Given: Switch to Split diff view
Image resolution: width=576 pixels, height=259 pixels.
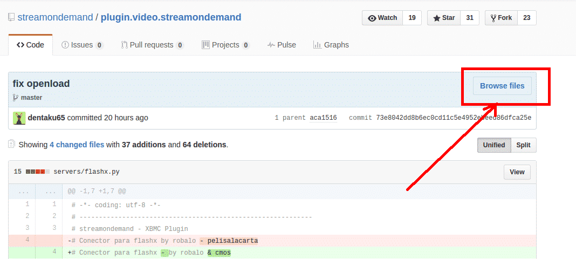Looking at the screenshot, I should pos(523,145).
